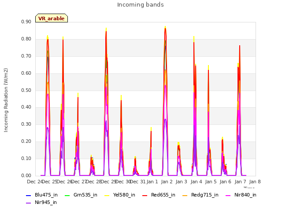282x211 pixels.
Task: Select the Grn535_in legend label
Action: [85, 195]
